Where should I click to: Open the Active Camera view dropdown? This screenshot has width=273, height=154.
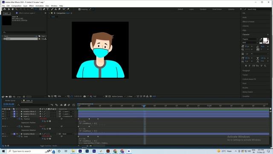pos(119,96)
